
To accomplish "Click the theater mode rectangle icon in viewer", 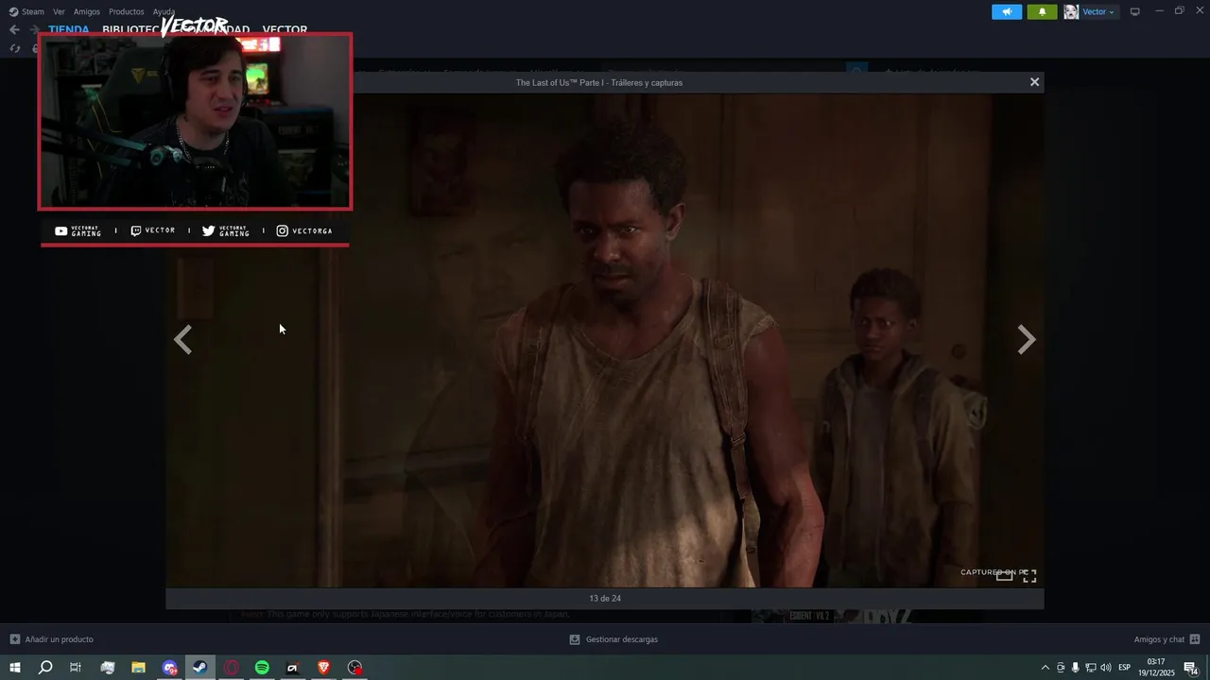I will point(1004,575).
